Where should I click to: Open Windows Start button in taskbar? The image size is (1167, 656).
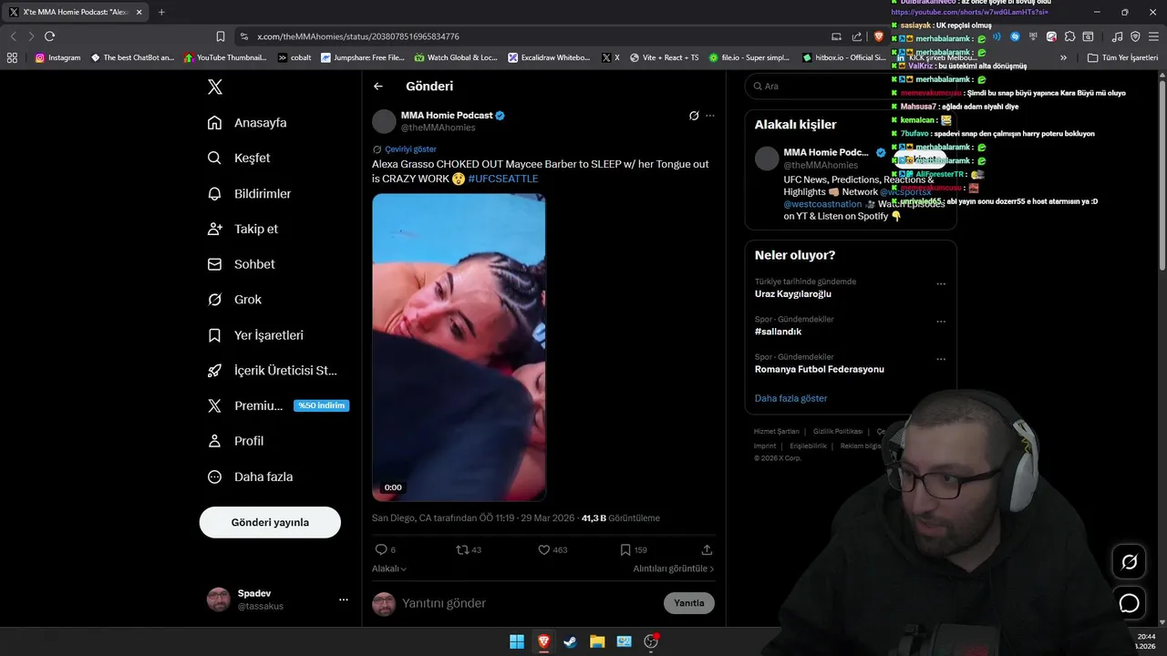[x=516, y=641]
